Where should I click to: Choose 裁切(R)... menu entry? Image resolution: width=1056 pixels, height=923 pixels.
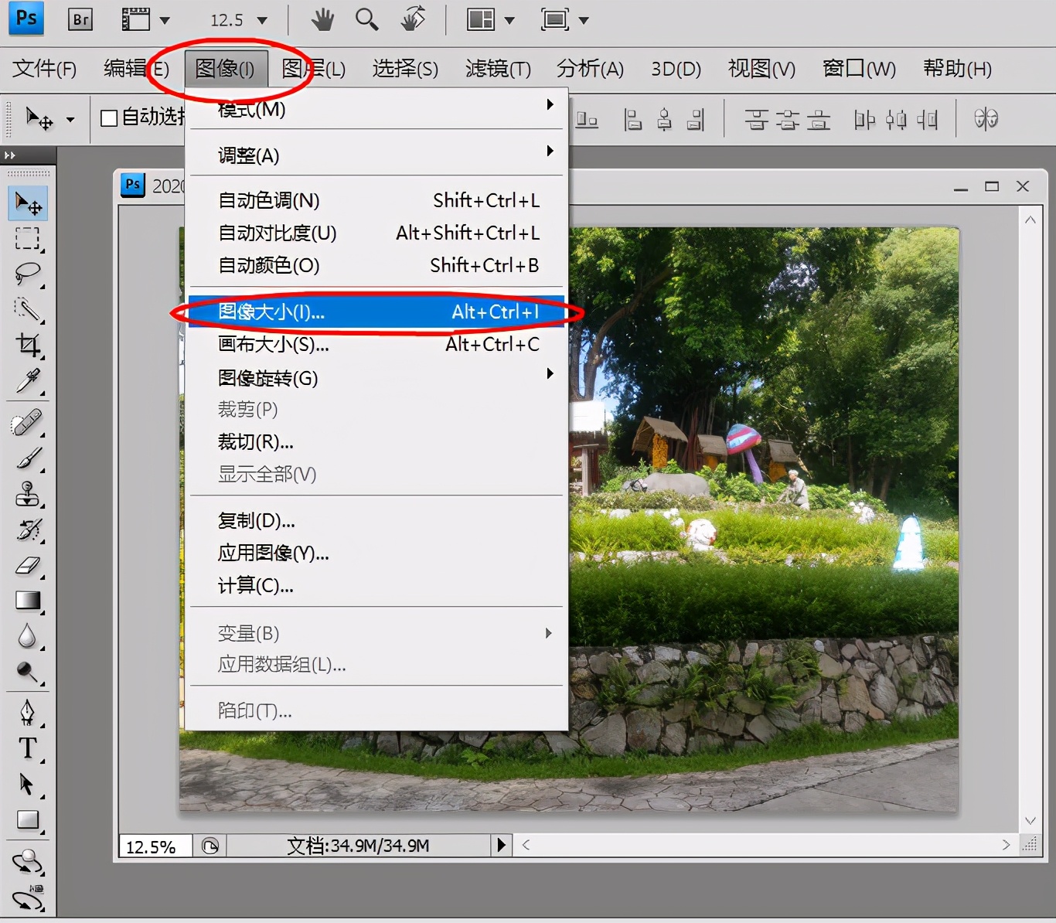(x=376, y=442)
